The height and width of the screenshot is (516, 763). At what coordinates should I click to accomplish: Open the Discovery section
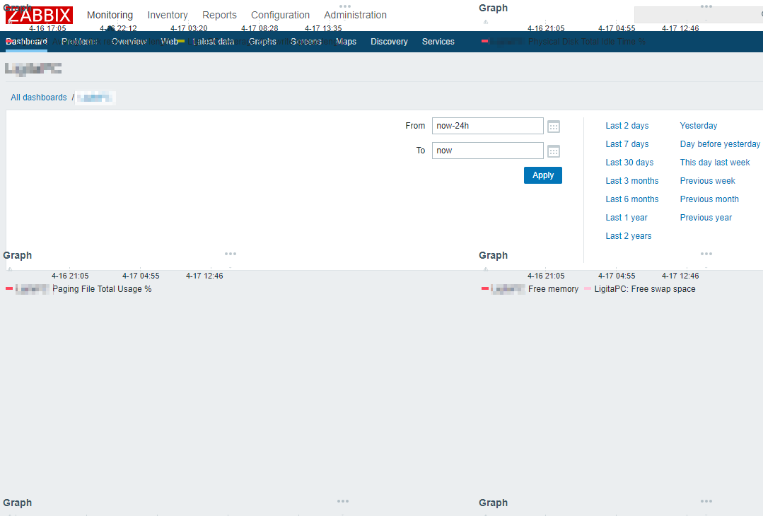tap(390, 42)
